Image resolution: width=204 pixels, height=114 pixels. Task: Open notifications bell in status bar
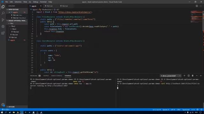click(201, 110)
